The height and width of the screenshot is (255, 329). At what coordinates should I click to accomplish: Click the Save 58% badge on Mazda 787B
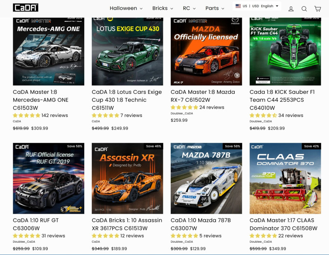pyautogui.click(x=232, y=146)
